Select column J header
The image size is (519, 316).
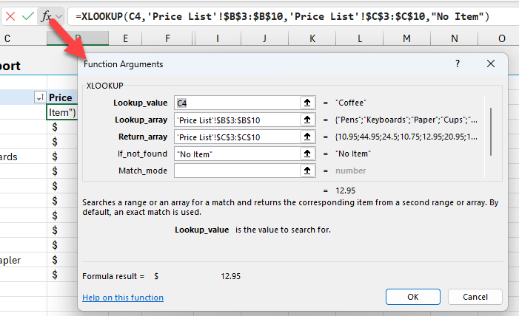(264, 38)
